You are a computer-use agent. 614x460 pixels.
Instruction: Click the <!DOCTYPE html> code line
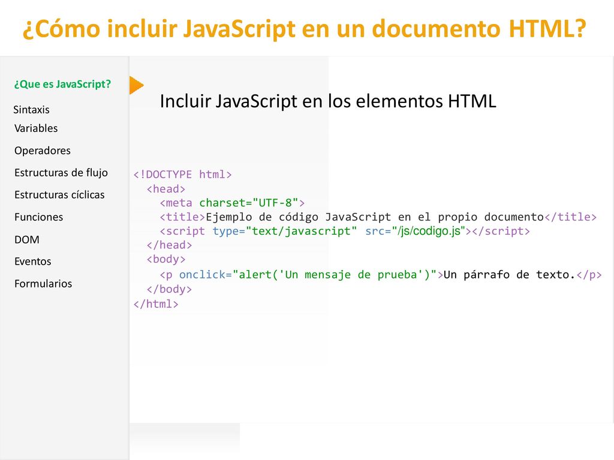(x=182, y=174)
